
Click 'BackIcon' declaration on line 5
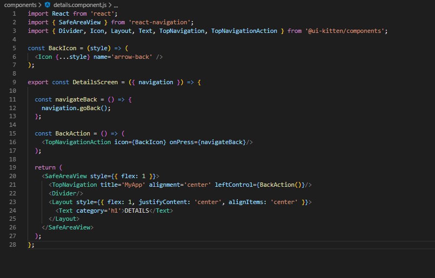click(x=63, y=48)
